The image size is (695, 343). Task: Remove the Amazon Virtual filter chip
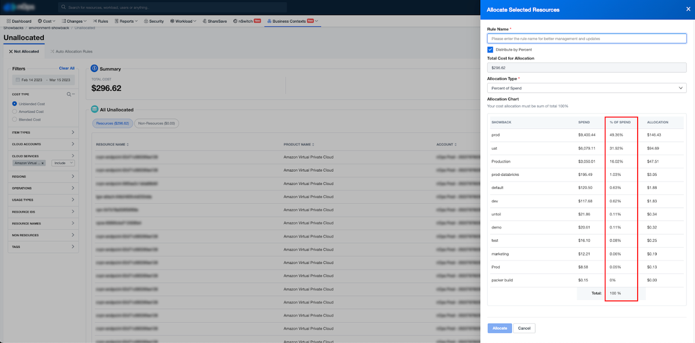pyautogui.click(x=43, y=164)
